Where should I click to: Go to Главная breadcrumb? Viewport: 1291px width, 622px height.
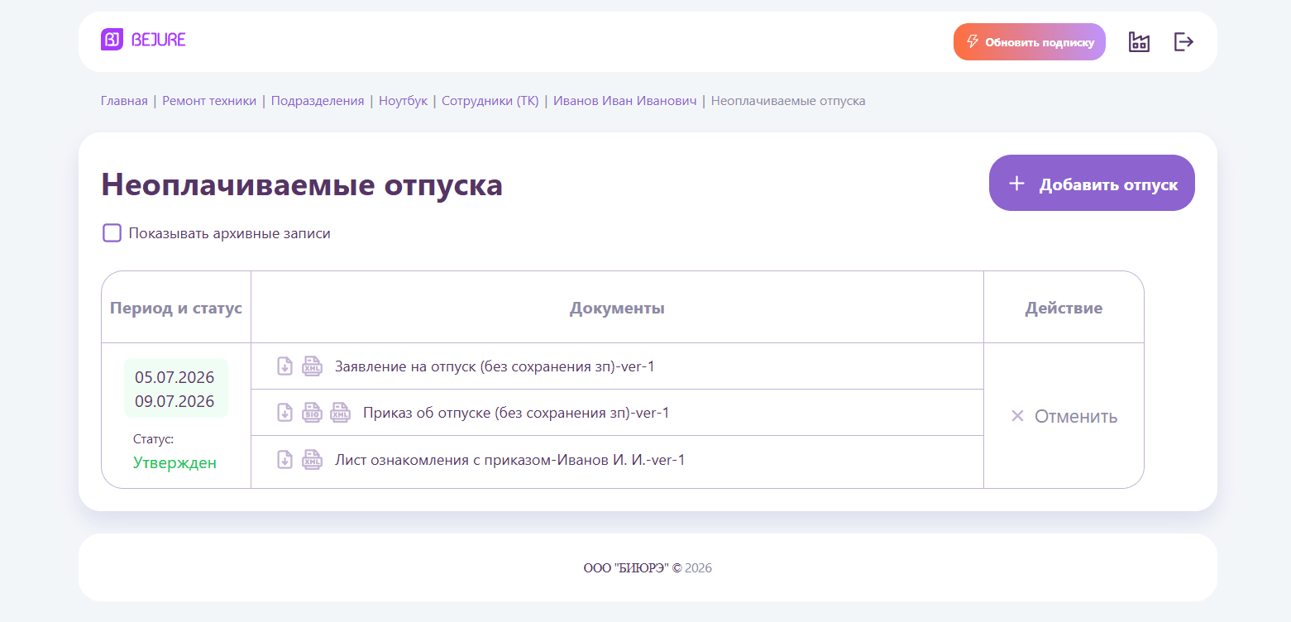(124, 101)
